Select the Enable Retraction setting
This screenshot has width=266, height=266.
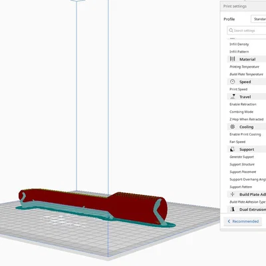[x=243, y=104]
